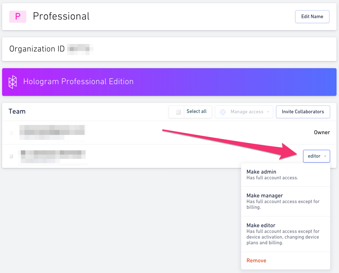Image resolution: width=339 pixels, height=273 pixels.
Task: Click the Hologram Professional Edition banner
Action: (169, 82)
